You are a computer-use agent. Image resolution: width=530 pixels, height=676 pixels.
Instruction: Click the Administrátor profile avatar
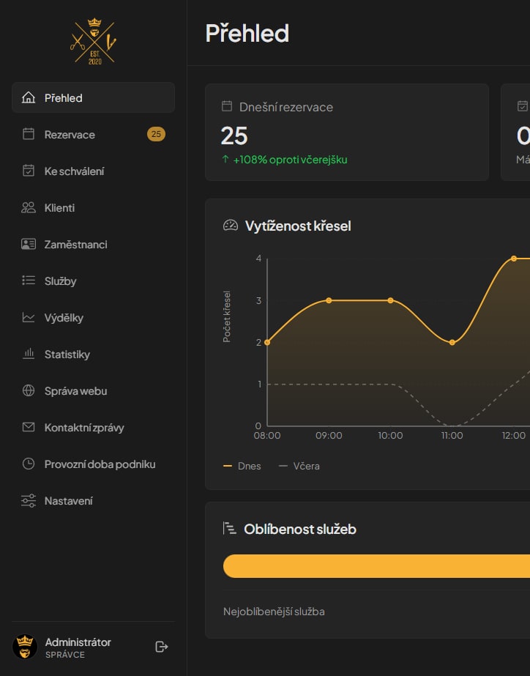tap(26, 647)
